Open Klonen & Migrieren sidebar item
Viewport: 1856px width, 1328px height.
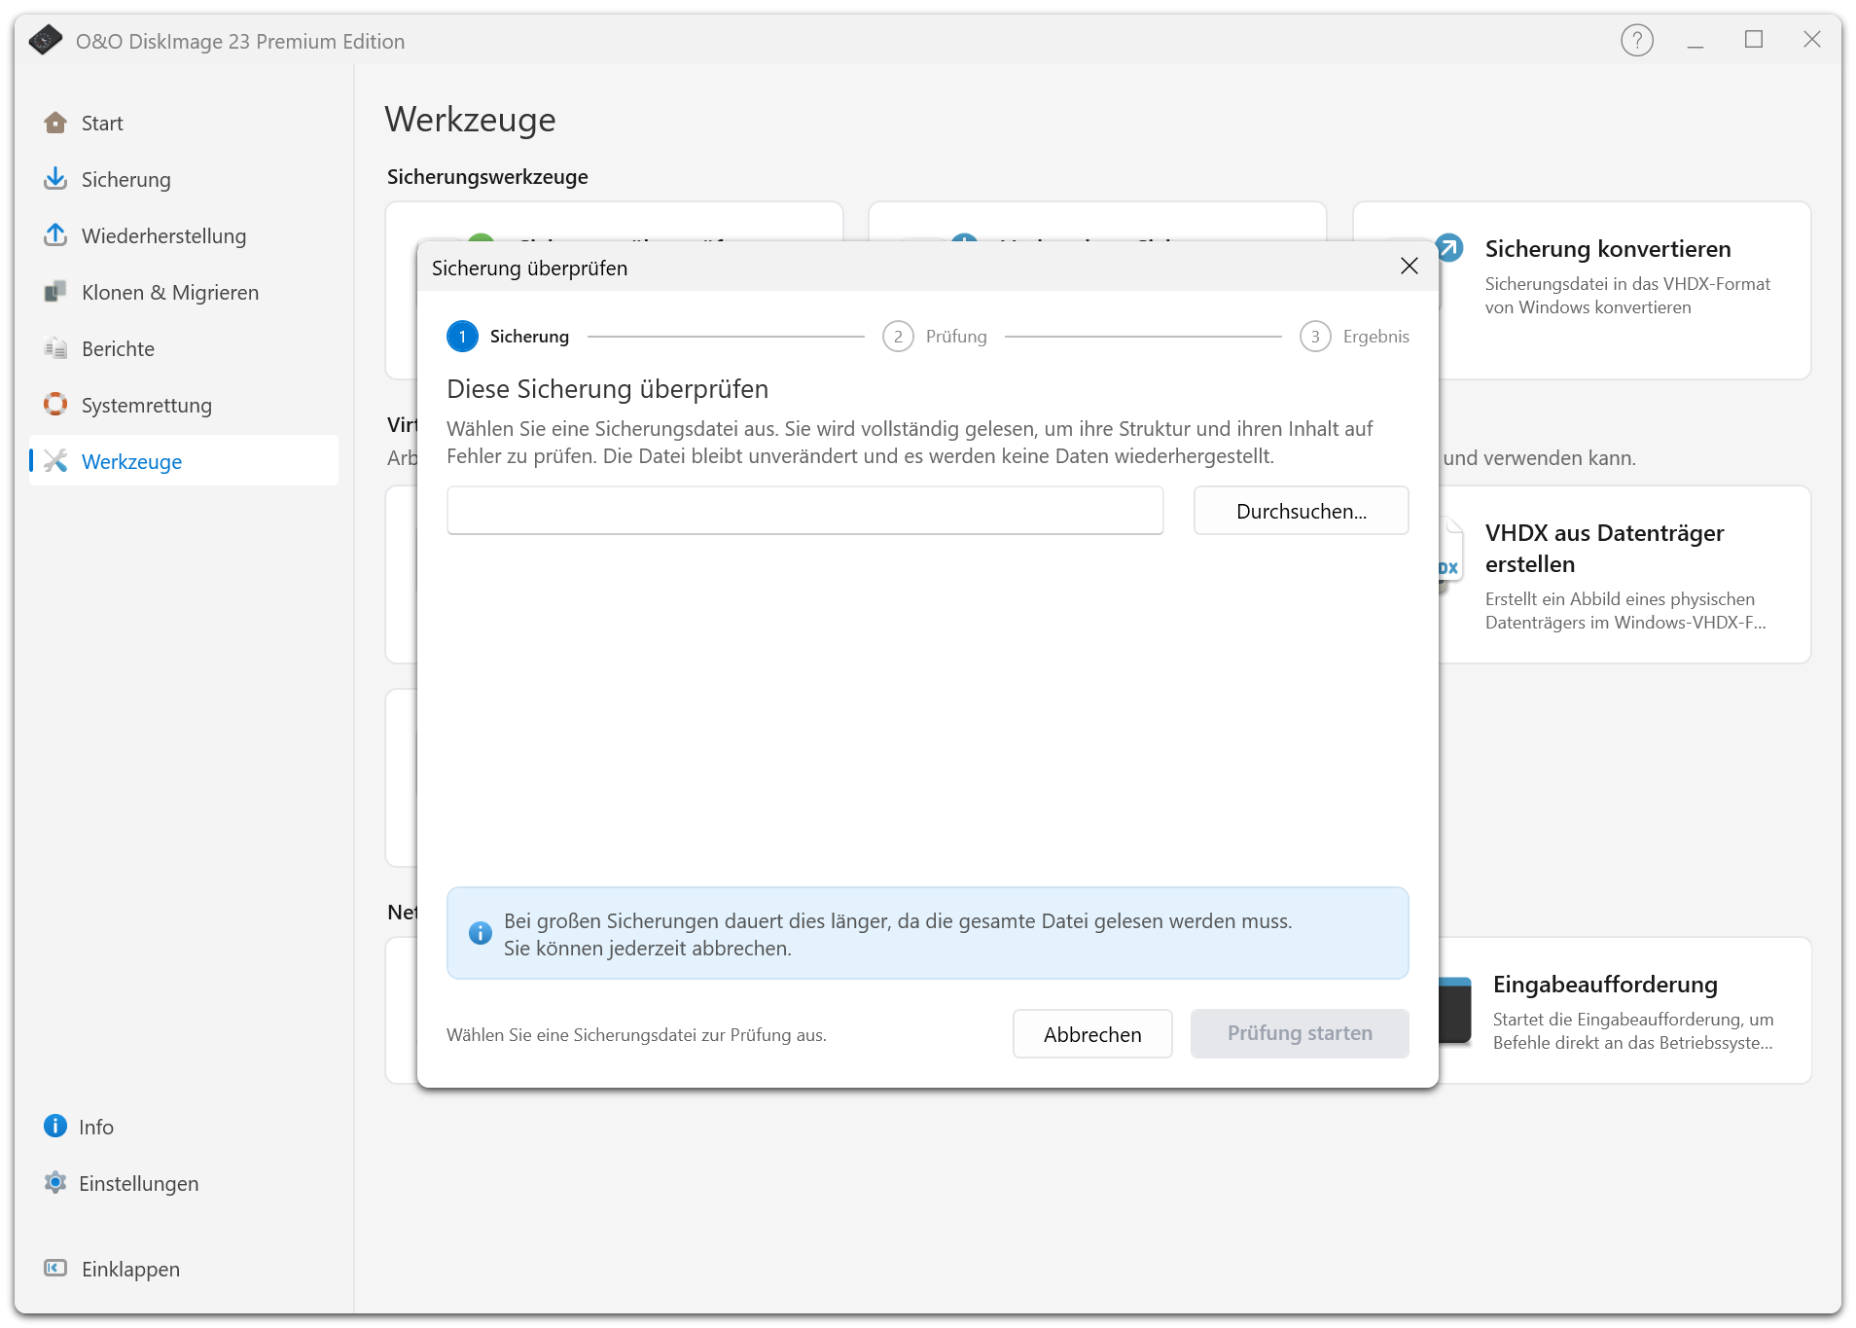[x=184, y=292]
